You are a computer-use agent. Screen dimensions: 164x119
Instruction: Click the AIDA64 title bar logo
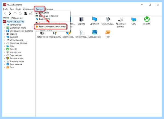pyautogui.click(x=5, y=5)
